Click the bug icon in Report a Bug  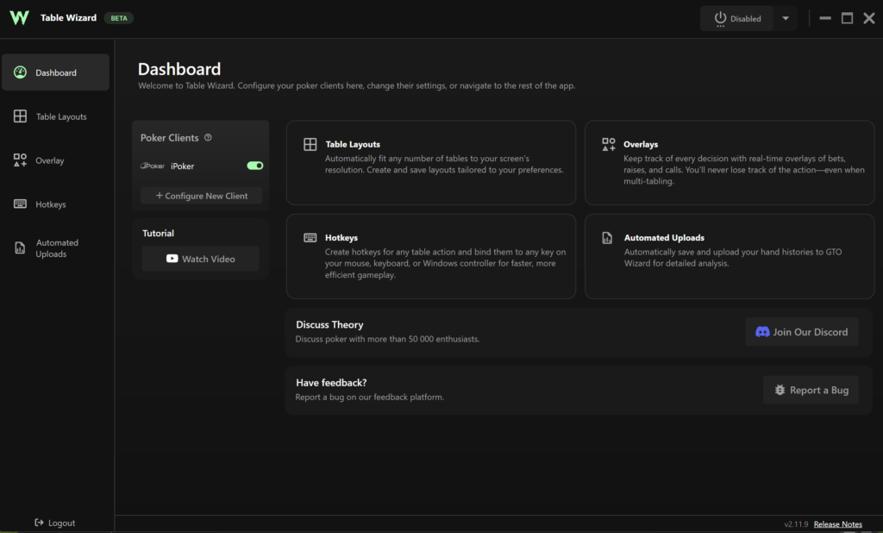(x=780, y=390)
